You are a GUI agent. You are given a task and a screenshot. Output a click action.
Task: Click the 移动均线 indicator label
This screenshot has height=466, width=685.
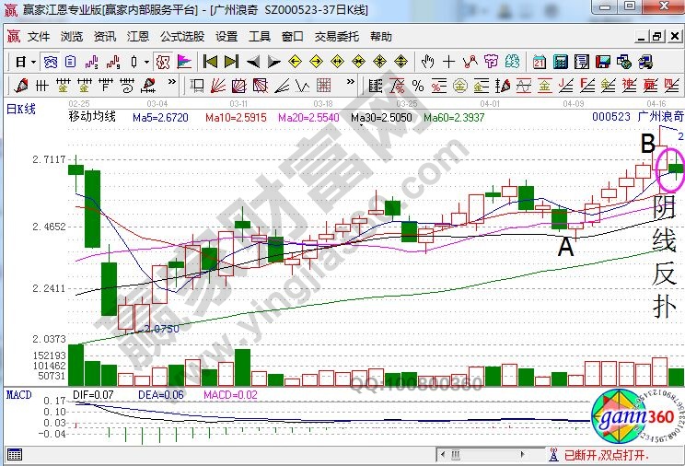click(92, 117)
